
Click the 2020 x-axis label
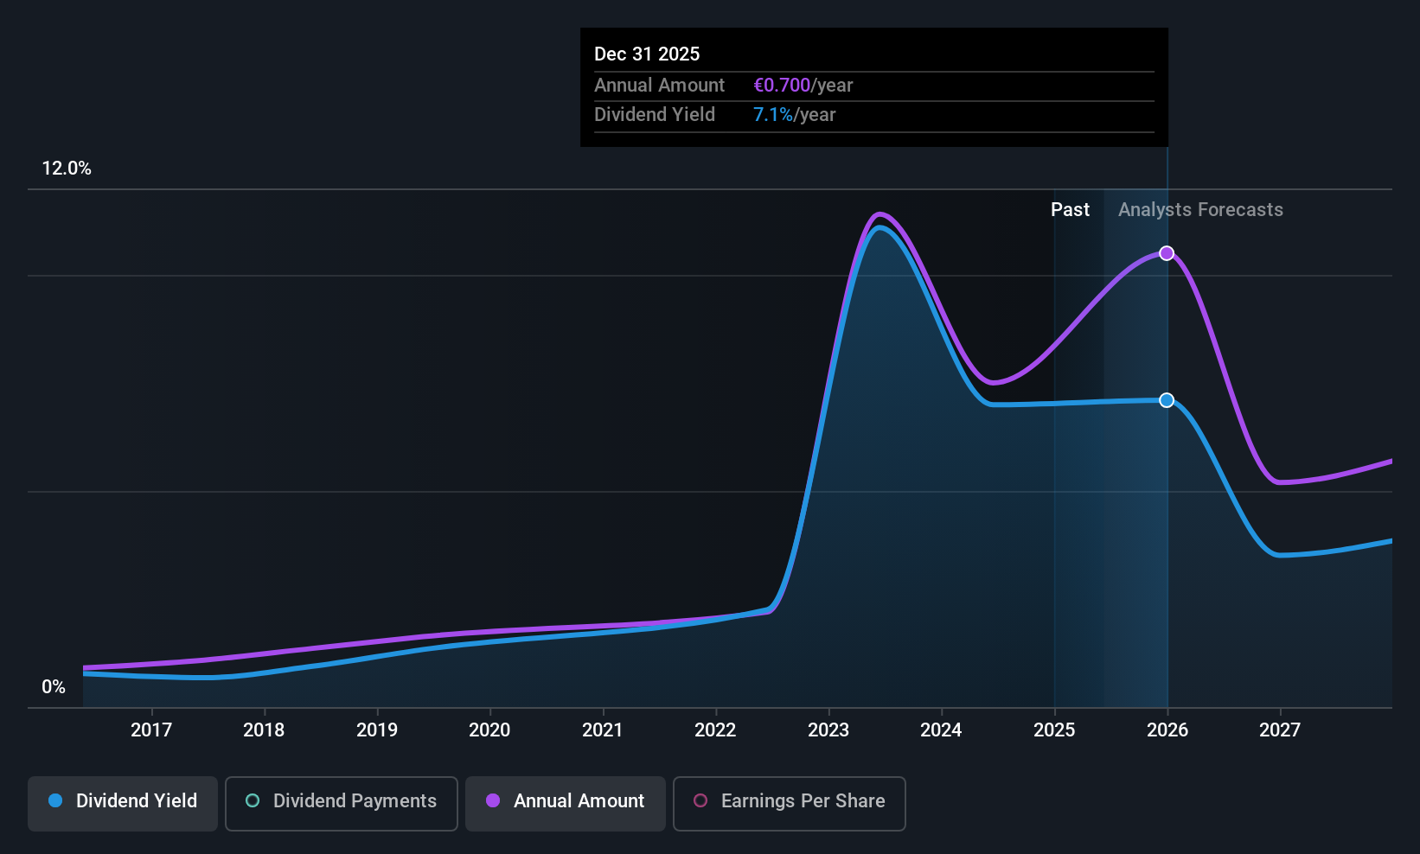coord(489,730)
